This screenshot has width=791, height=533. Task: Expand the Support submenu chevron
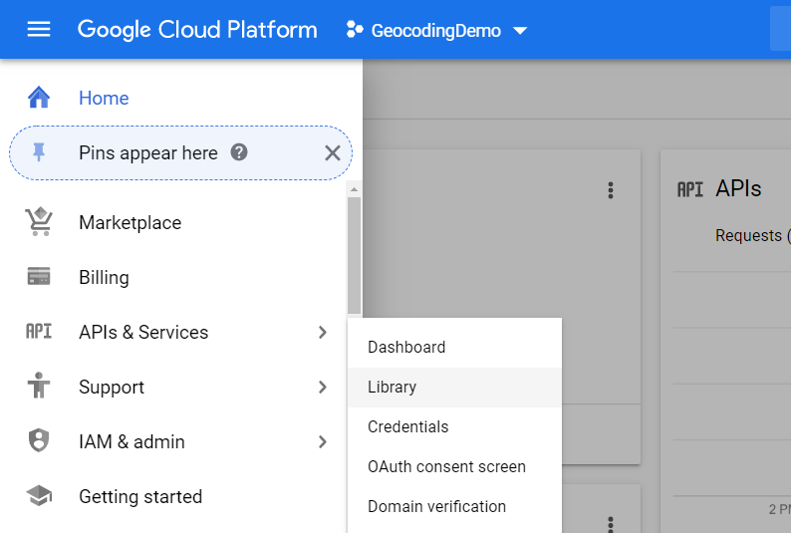pyautogui.click(x=322, y=387)
